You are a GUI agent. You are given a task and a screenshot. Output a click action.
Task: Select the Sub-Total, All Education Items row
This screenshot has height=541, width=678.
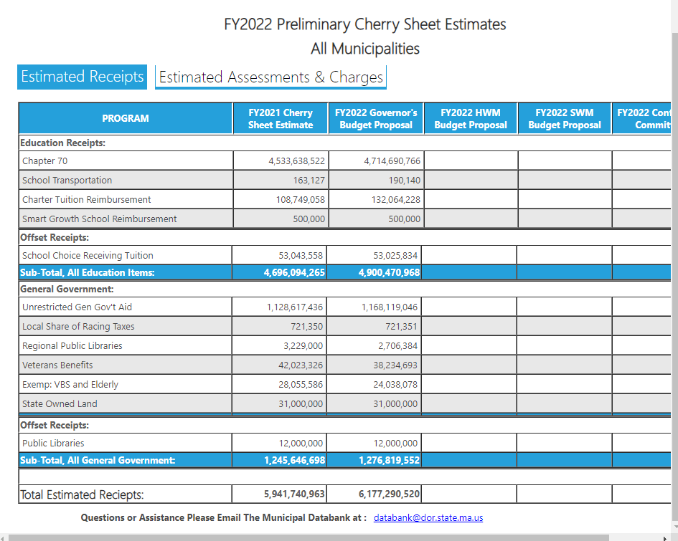tap(87, 273)
